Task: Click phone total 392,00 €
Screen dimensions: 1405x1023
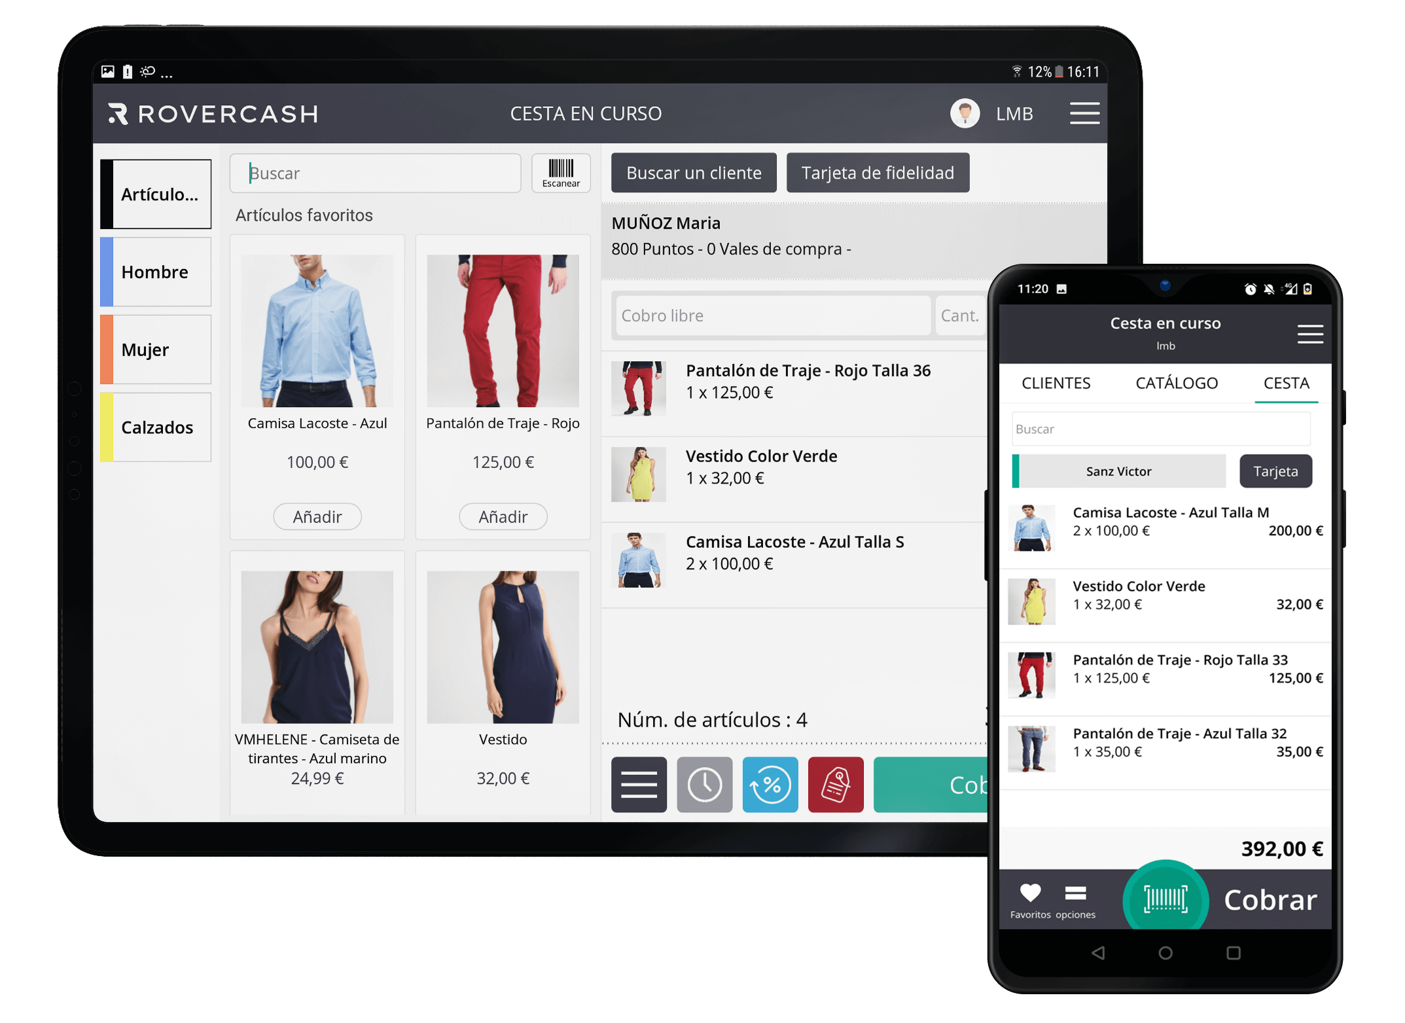Action: pos(1282,849)
